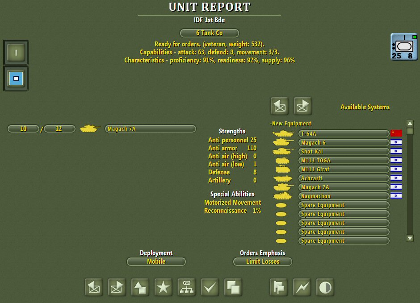
Task: Select the unit counter icon showing 25-8
Action: (x=404, y=47)
